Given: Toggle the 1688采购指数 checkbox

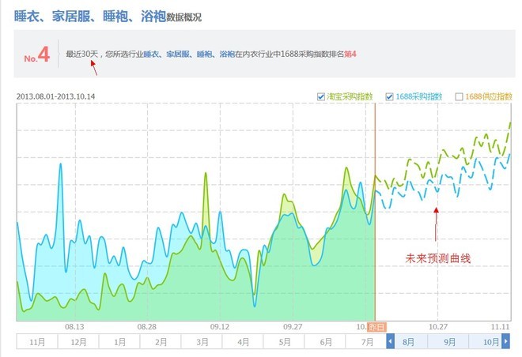Looking at the screenshot, I should (390, 97).
